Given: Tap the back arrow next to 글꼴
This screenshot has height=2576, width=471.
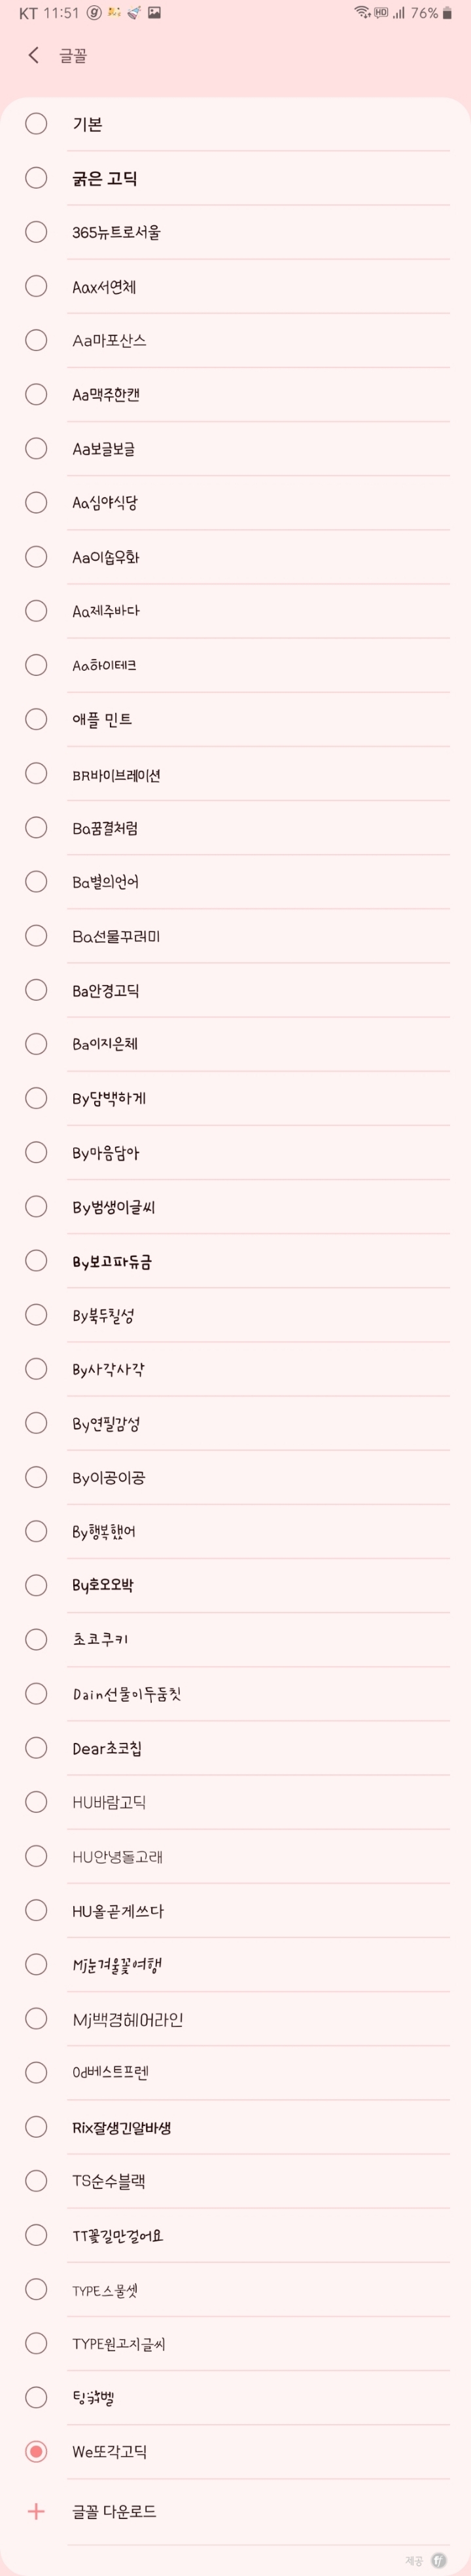Looking at the screenshot, I should pos(34,56).
